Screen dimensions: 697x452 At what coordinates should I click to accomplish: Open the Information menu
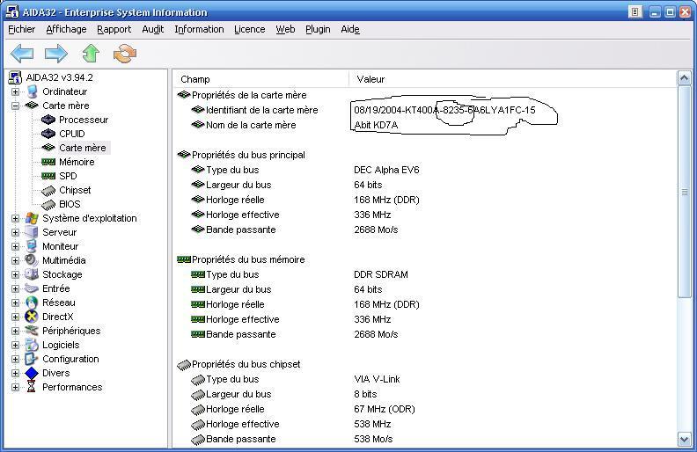[199, 29]
